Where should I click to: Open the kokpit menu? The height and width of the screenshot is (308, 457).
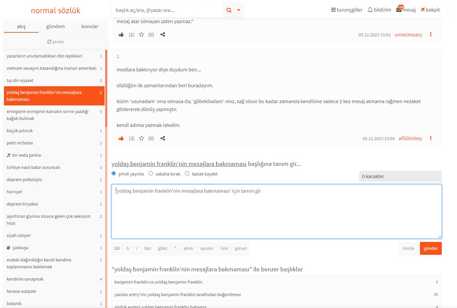[x=430, y=10]
